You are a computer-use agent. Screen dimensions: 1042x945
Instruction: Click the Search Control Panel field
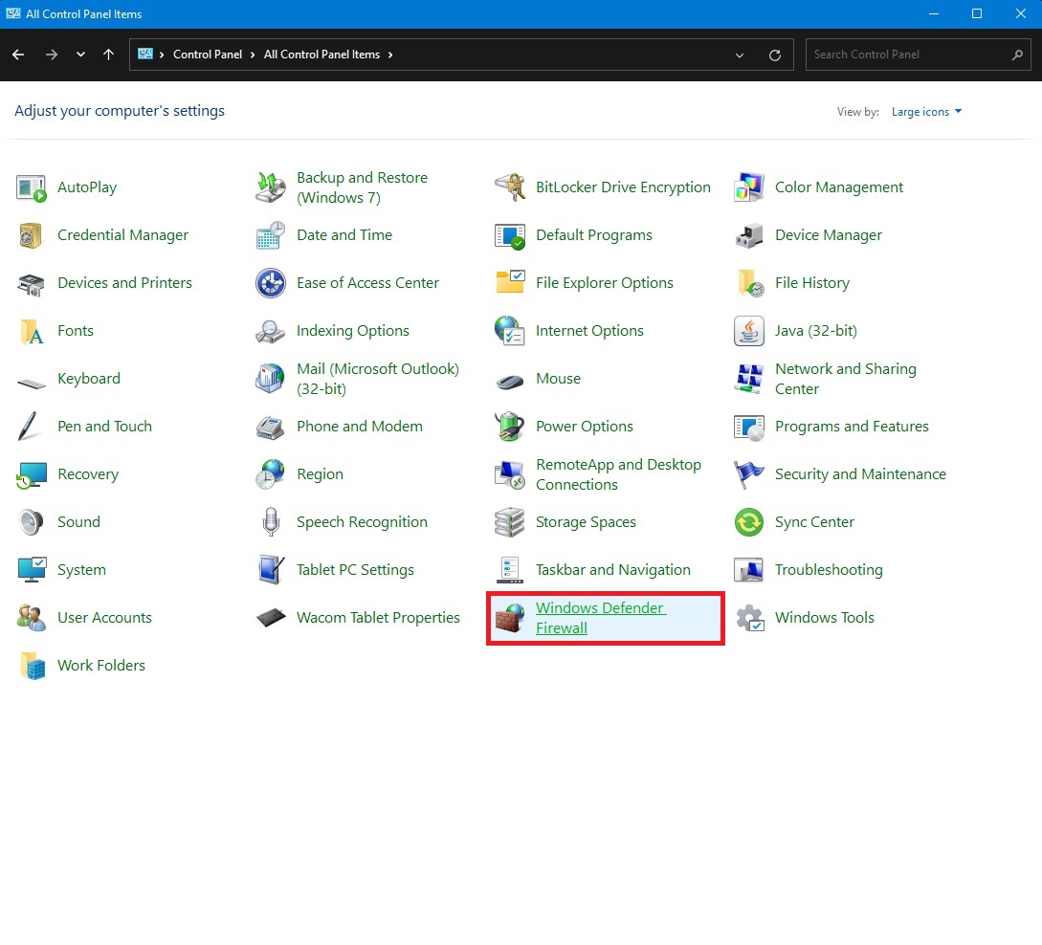[907, 55]
